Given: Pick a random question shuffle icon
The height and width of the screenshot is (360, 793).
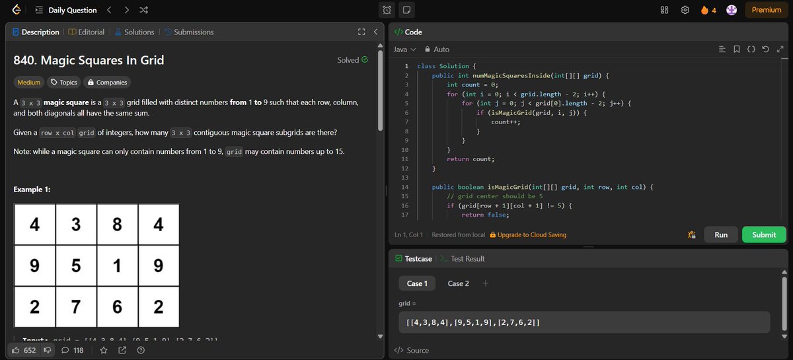Looking at the screenshot, I should tap(144, 10).
